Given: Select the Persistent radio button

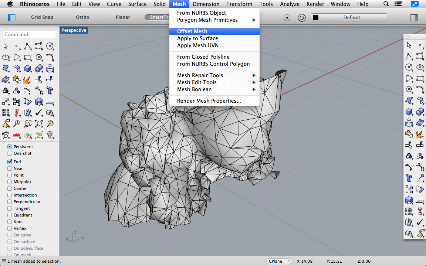Looking at the screenshot, I should (x=10, y=147).
